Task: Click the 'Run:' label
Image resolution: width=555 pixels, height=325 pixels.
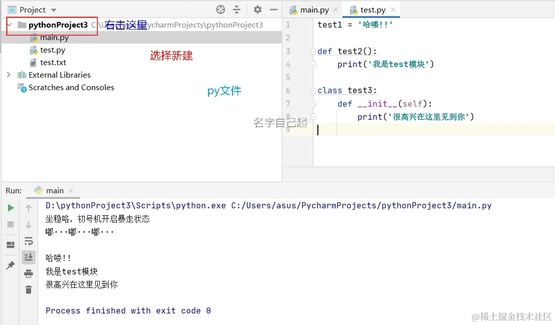Action: pos(14,191)
